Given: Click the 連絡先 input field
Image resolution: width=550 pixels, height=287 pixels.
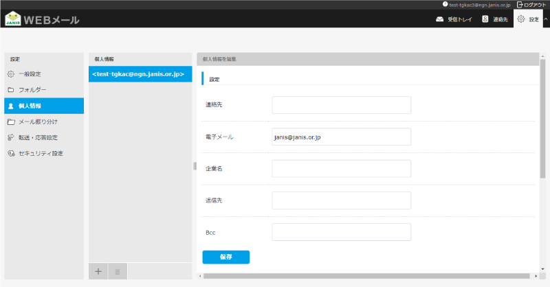Looking at the screenshot, I should click(341, 105).
